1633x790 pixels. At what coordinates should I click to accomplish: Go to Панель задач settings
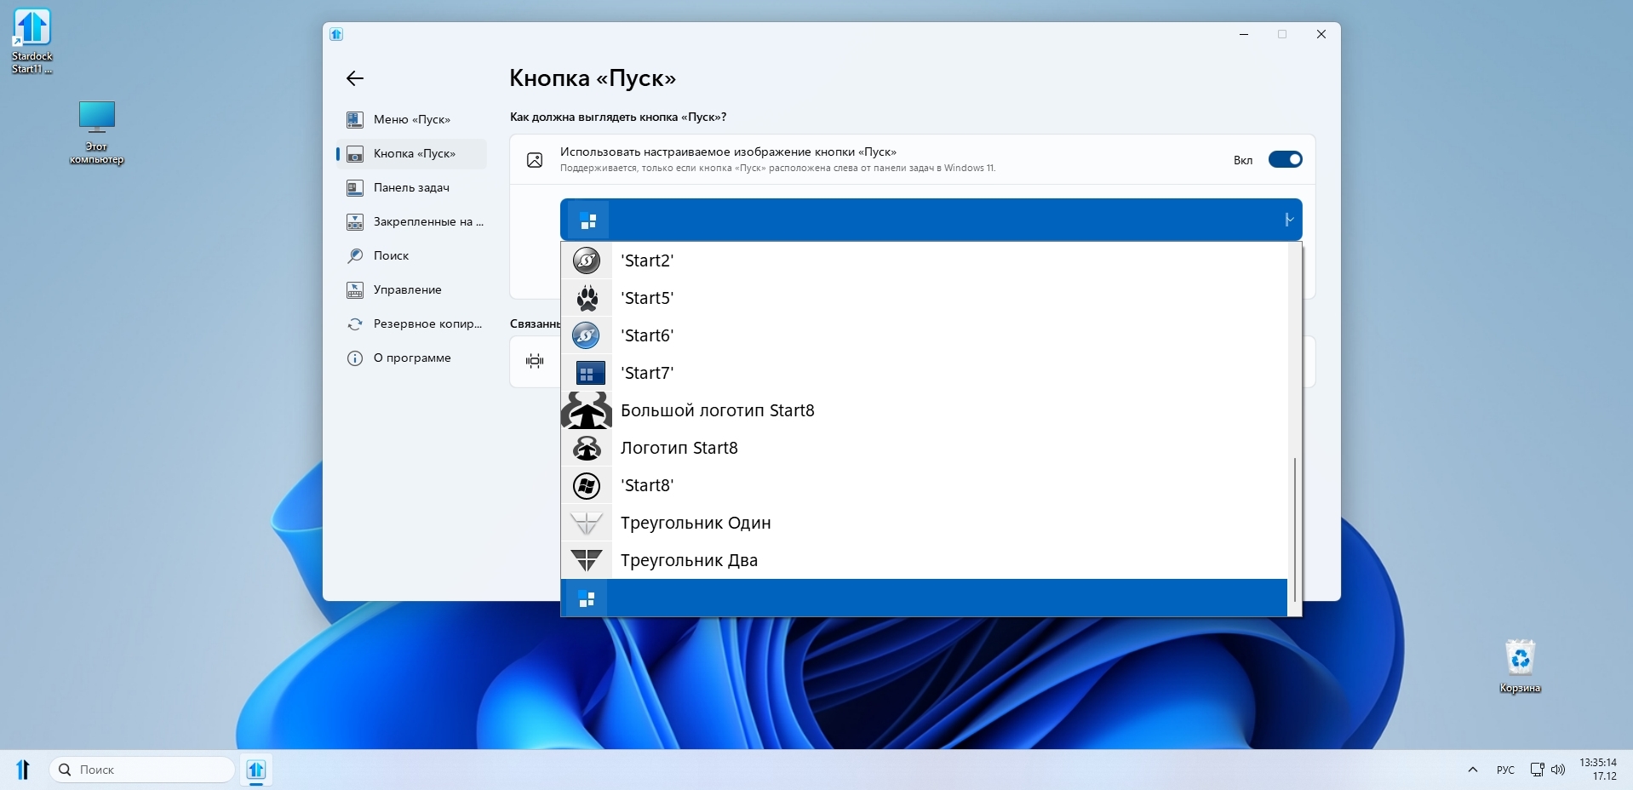[x=411, y=187]
